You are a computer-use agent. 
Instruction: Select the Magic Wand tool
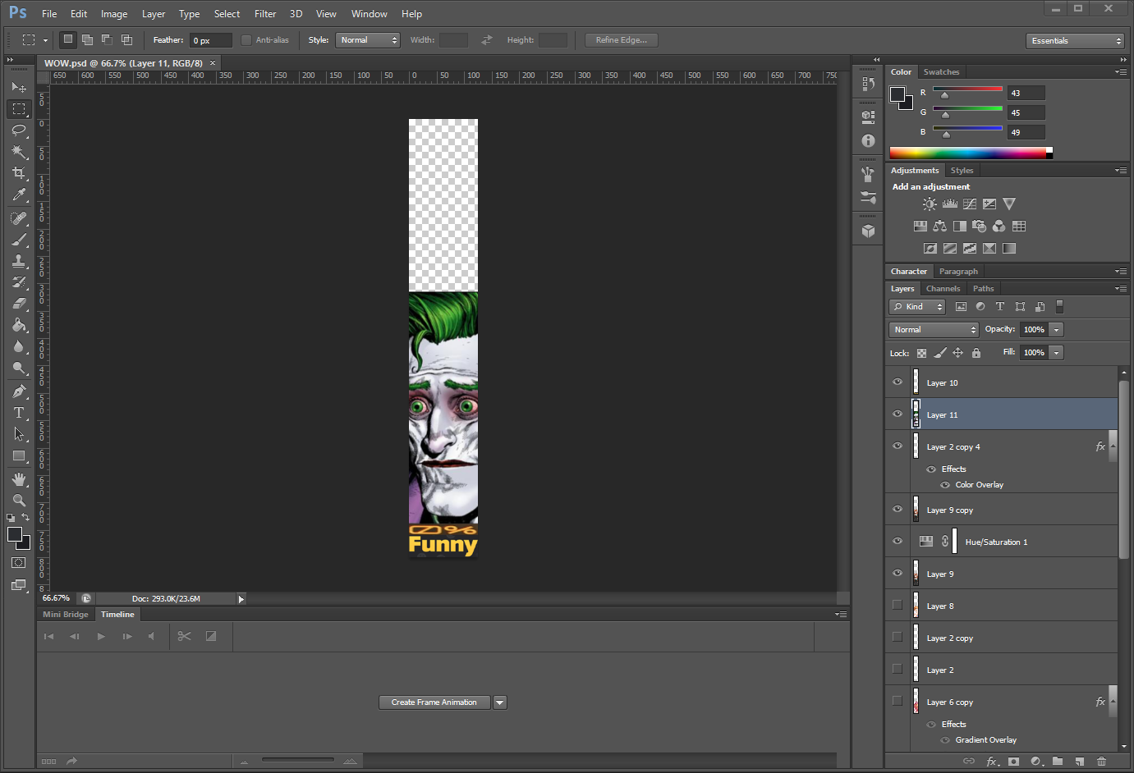pyautogui.click(x=19, y=152)
